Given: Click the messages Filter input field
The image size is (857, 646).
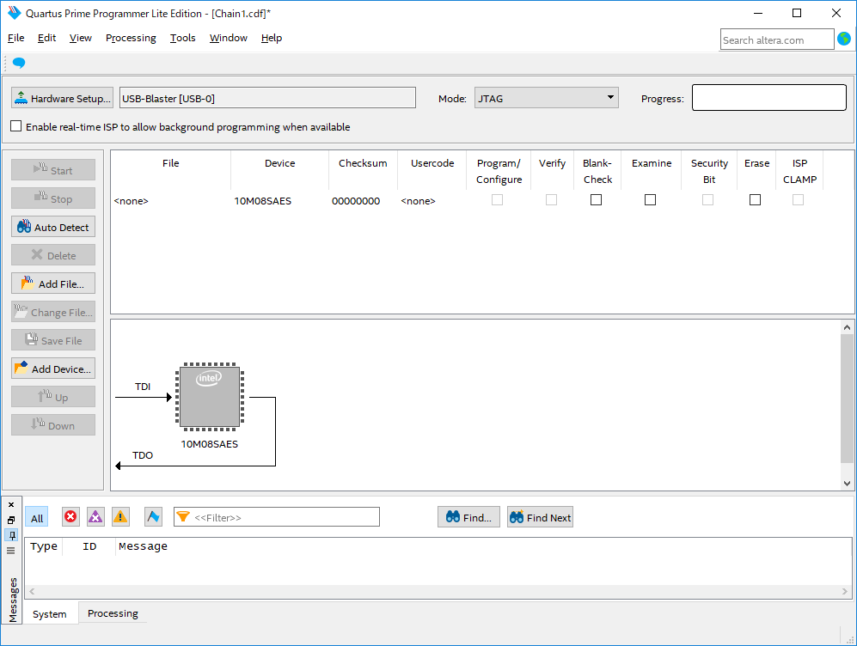Looking at the screenshot, I should click(x=277, y=517).
